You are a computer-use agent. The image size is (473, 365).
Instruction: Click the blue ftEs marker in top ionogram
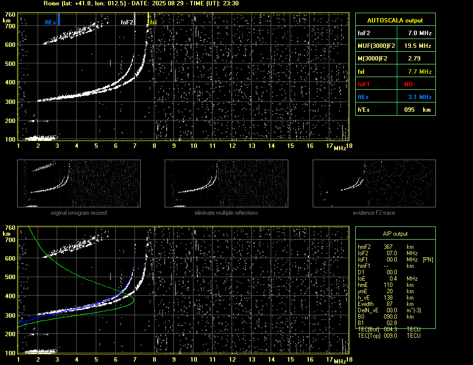click(x=59, y=19)
